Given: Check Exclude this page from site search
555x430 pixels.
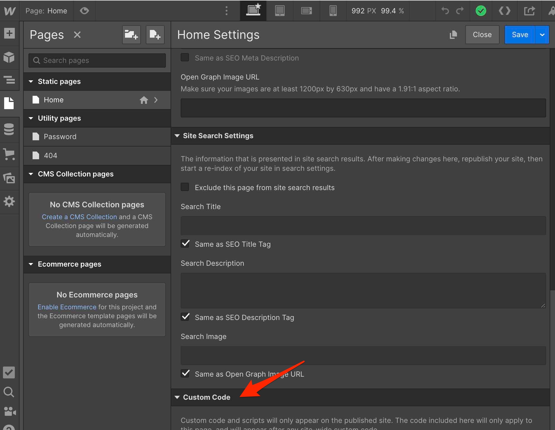Looking at the screenshot, I should pyautogui.click(x=185, y=187).
